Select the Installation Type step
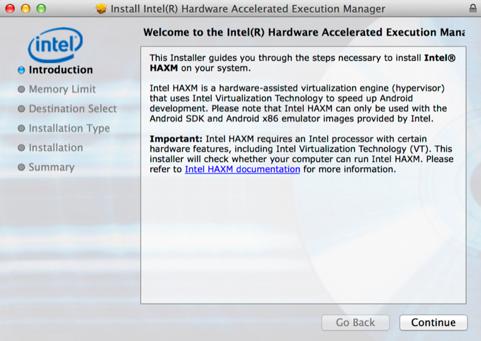 click(69, 128)
